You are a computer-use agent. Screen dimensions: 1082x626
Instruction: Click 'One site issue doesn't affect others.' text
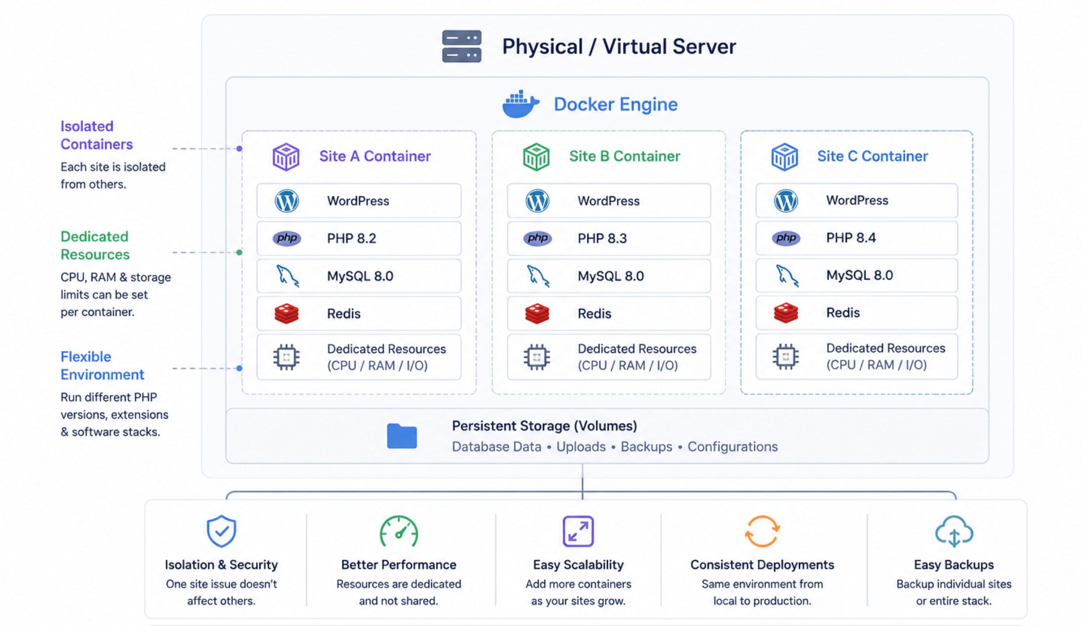(x=221, y=592)
